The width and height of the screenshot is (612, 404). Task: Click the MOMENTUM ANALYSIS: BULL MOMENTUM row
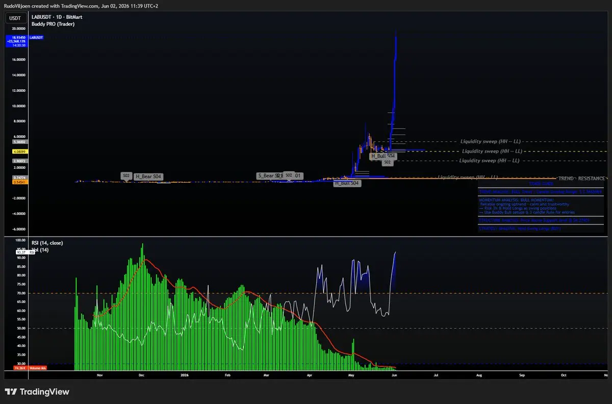[541, 207]
